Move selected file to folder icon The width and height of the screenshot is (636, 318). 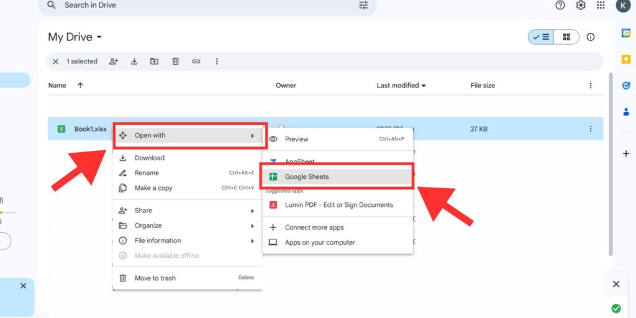(154, 61)
